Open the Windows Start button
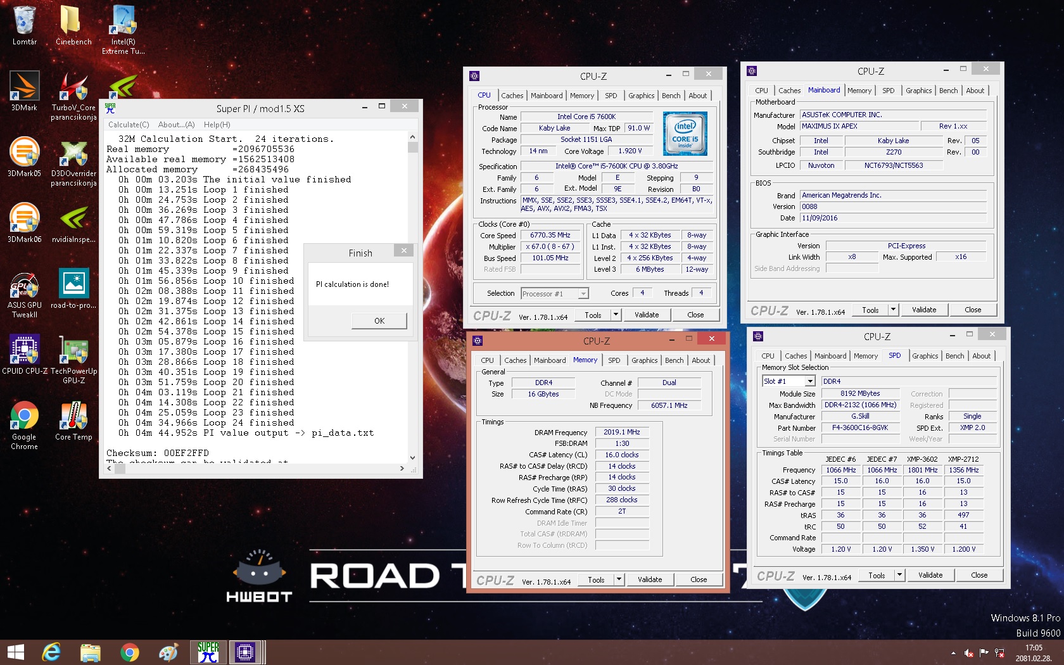Screen dimensions: 1064x665 [x=15, y=652]
